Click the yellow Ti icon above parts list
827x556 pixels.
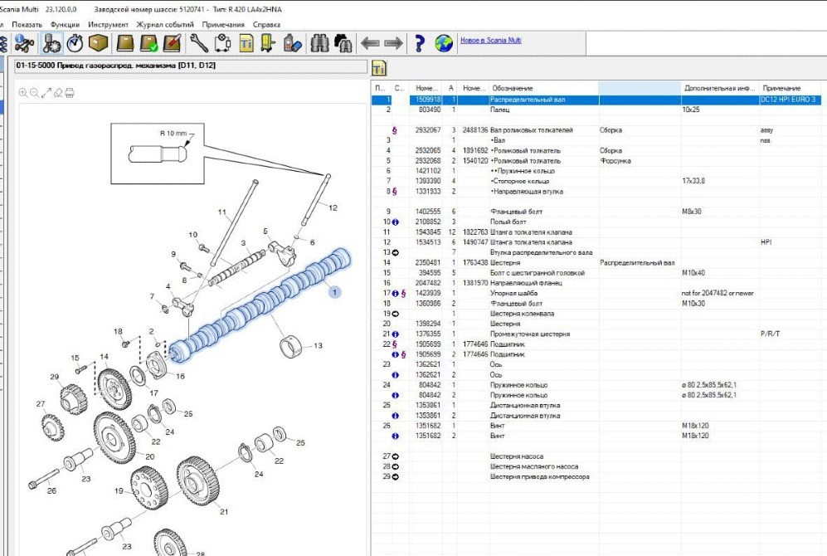point(379,68)
